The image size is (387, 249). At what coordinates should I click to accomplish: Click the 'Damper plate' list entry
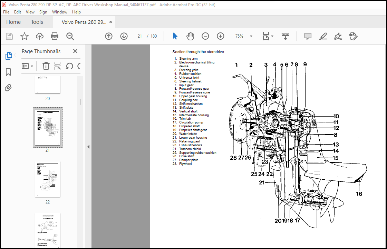click(188, 160)
